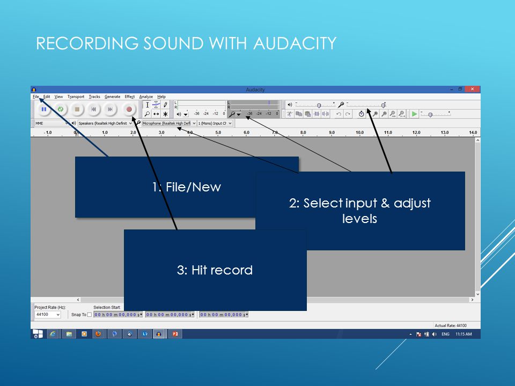The height and width of the screenshot is (386, 515).
Task: Click the Skip to Start button
Action: 93,109
